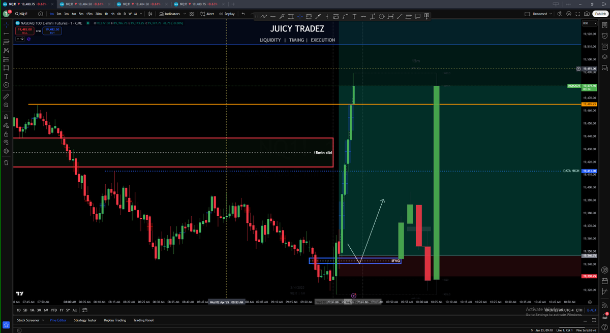610x333 pixels.
Task: Start bar Replay mode
Action: [227, 14]
